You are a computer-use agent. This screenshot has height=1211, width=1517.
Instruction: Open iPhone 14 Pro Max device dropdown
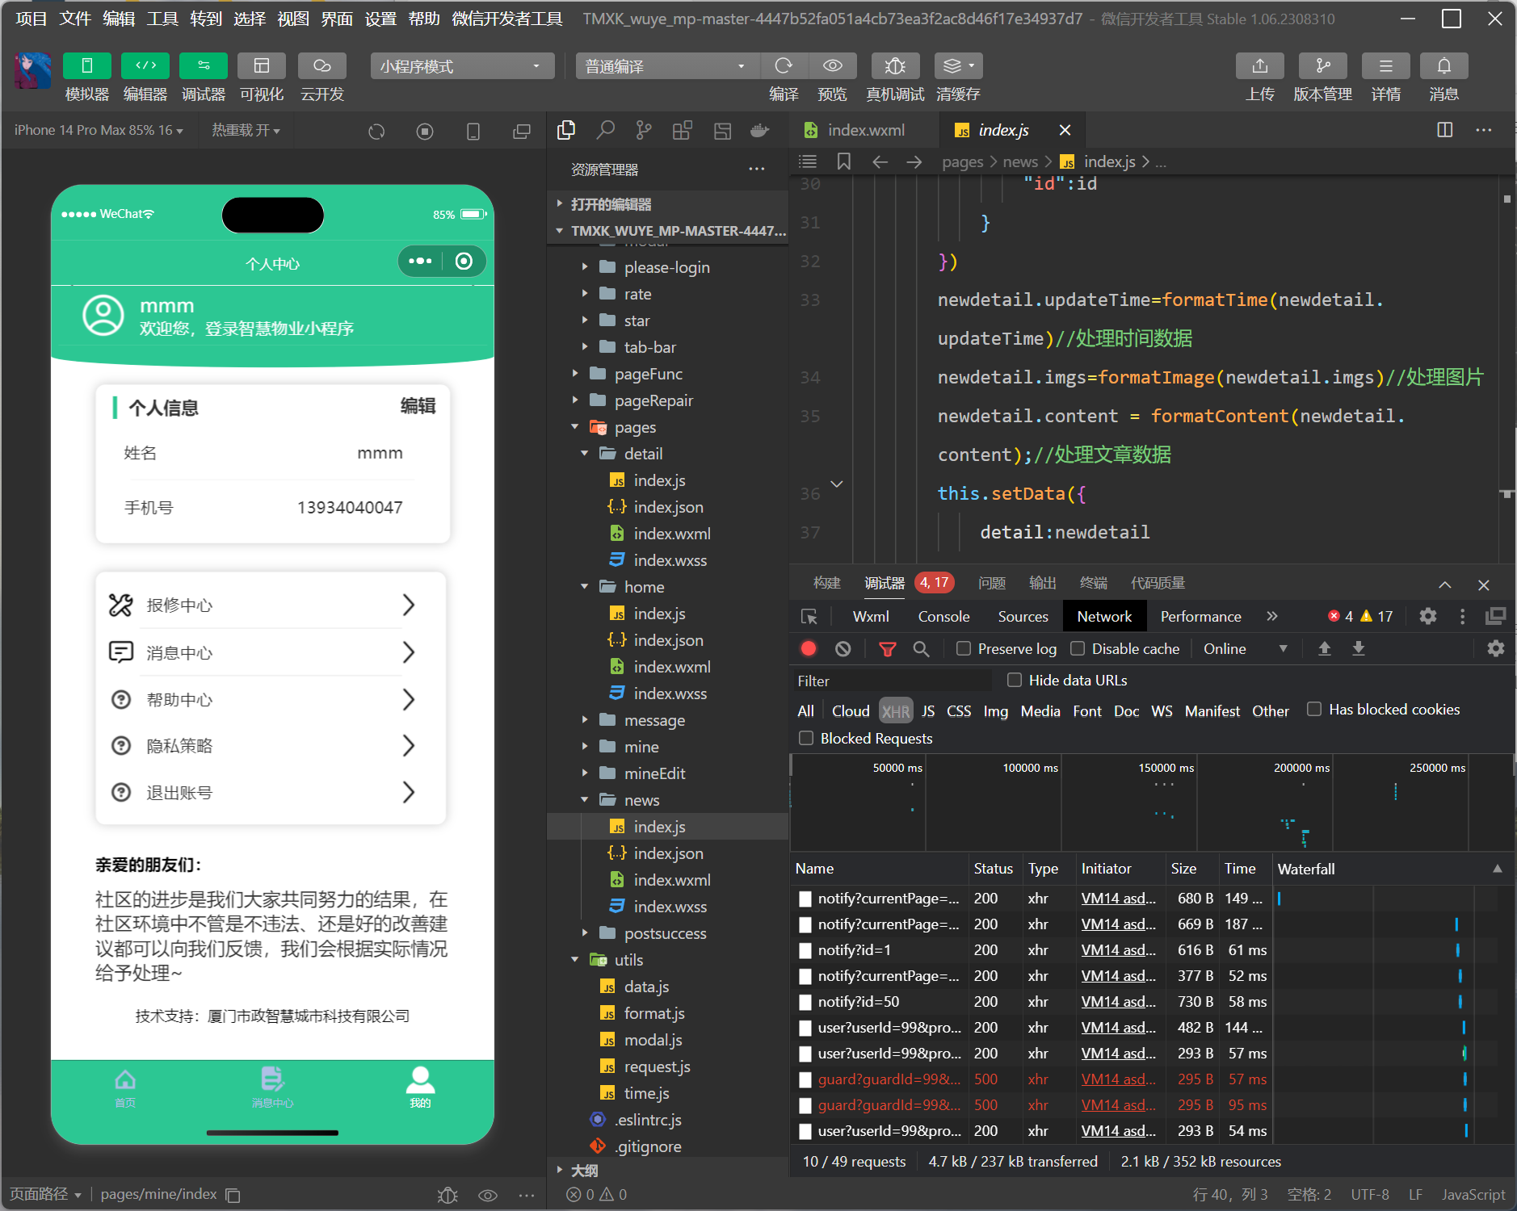coord(99,130)
